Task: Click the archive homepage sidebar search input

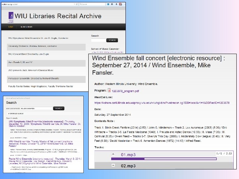Action: click(99, 40)
